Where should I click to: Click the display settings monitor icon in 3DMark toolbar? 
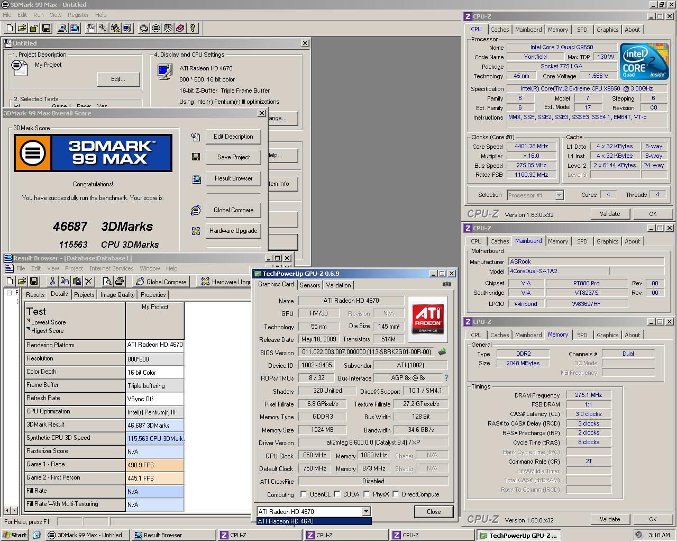(127, 28)
